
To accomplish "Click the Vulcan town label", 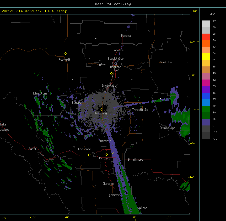I will (x=143, y=208).
